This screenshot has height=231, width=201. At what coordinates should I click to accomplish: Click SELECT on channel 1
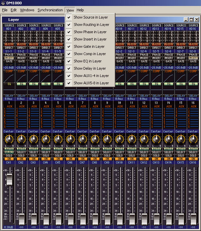(9, 152)
